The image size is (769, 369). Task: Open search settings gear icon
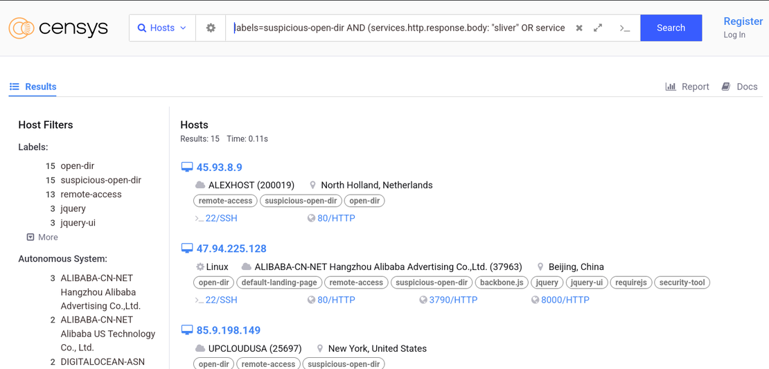pos(211,28)
